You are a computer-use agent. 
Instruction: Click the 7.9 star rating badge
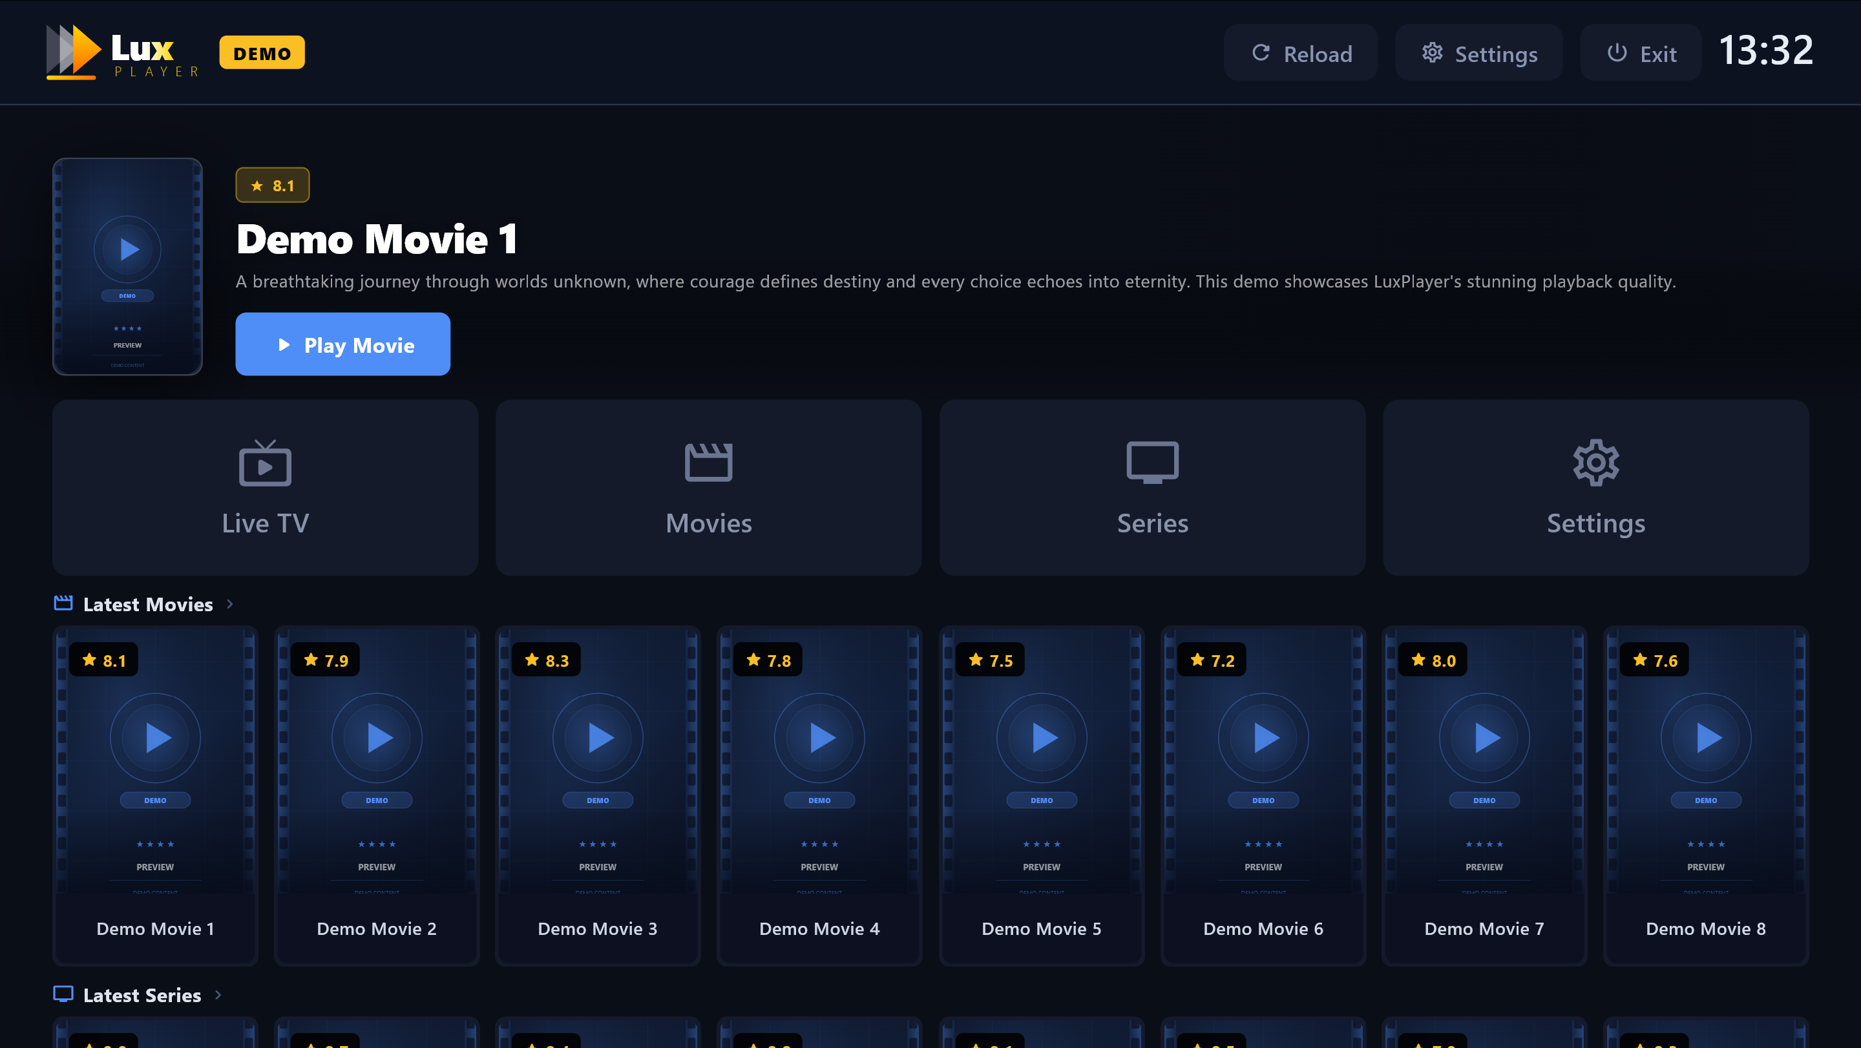pyautogui.click(x=326, y=660)
